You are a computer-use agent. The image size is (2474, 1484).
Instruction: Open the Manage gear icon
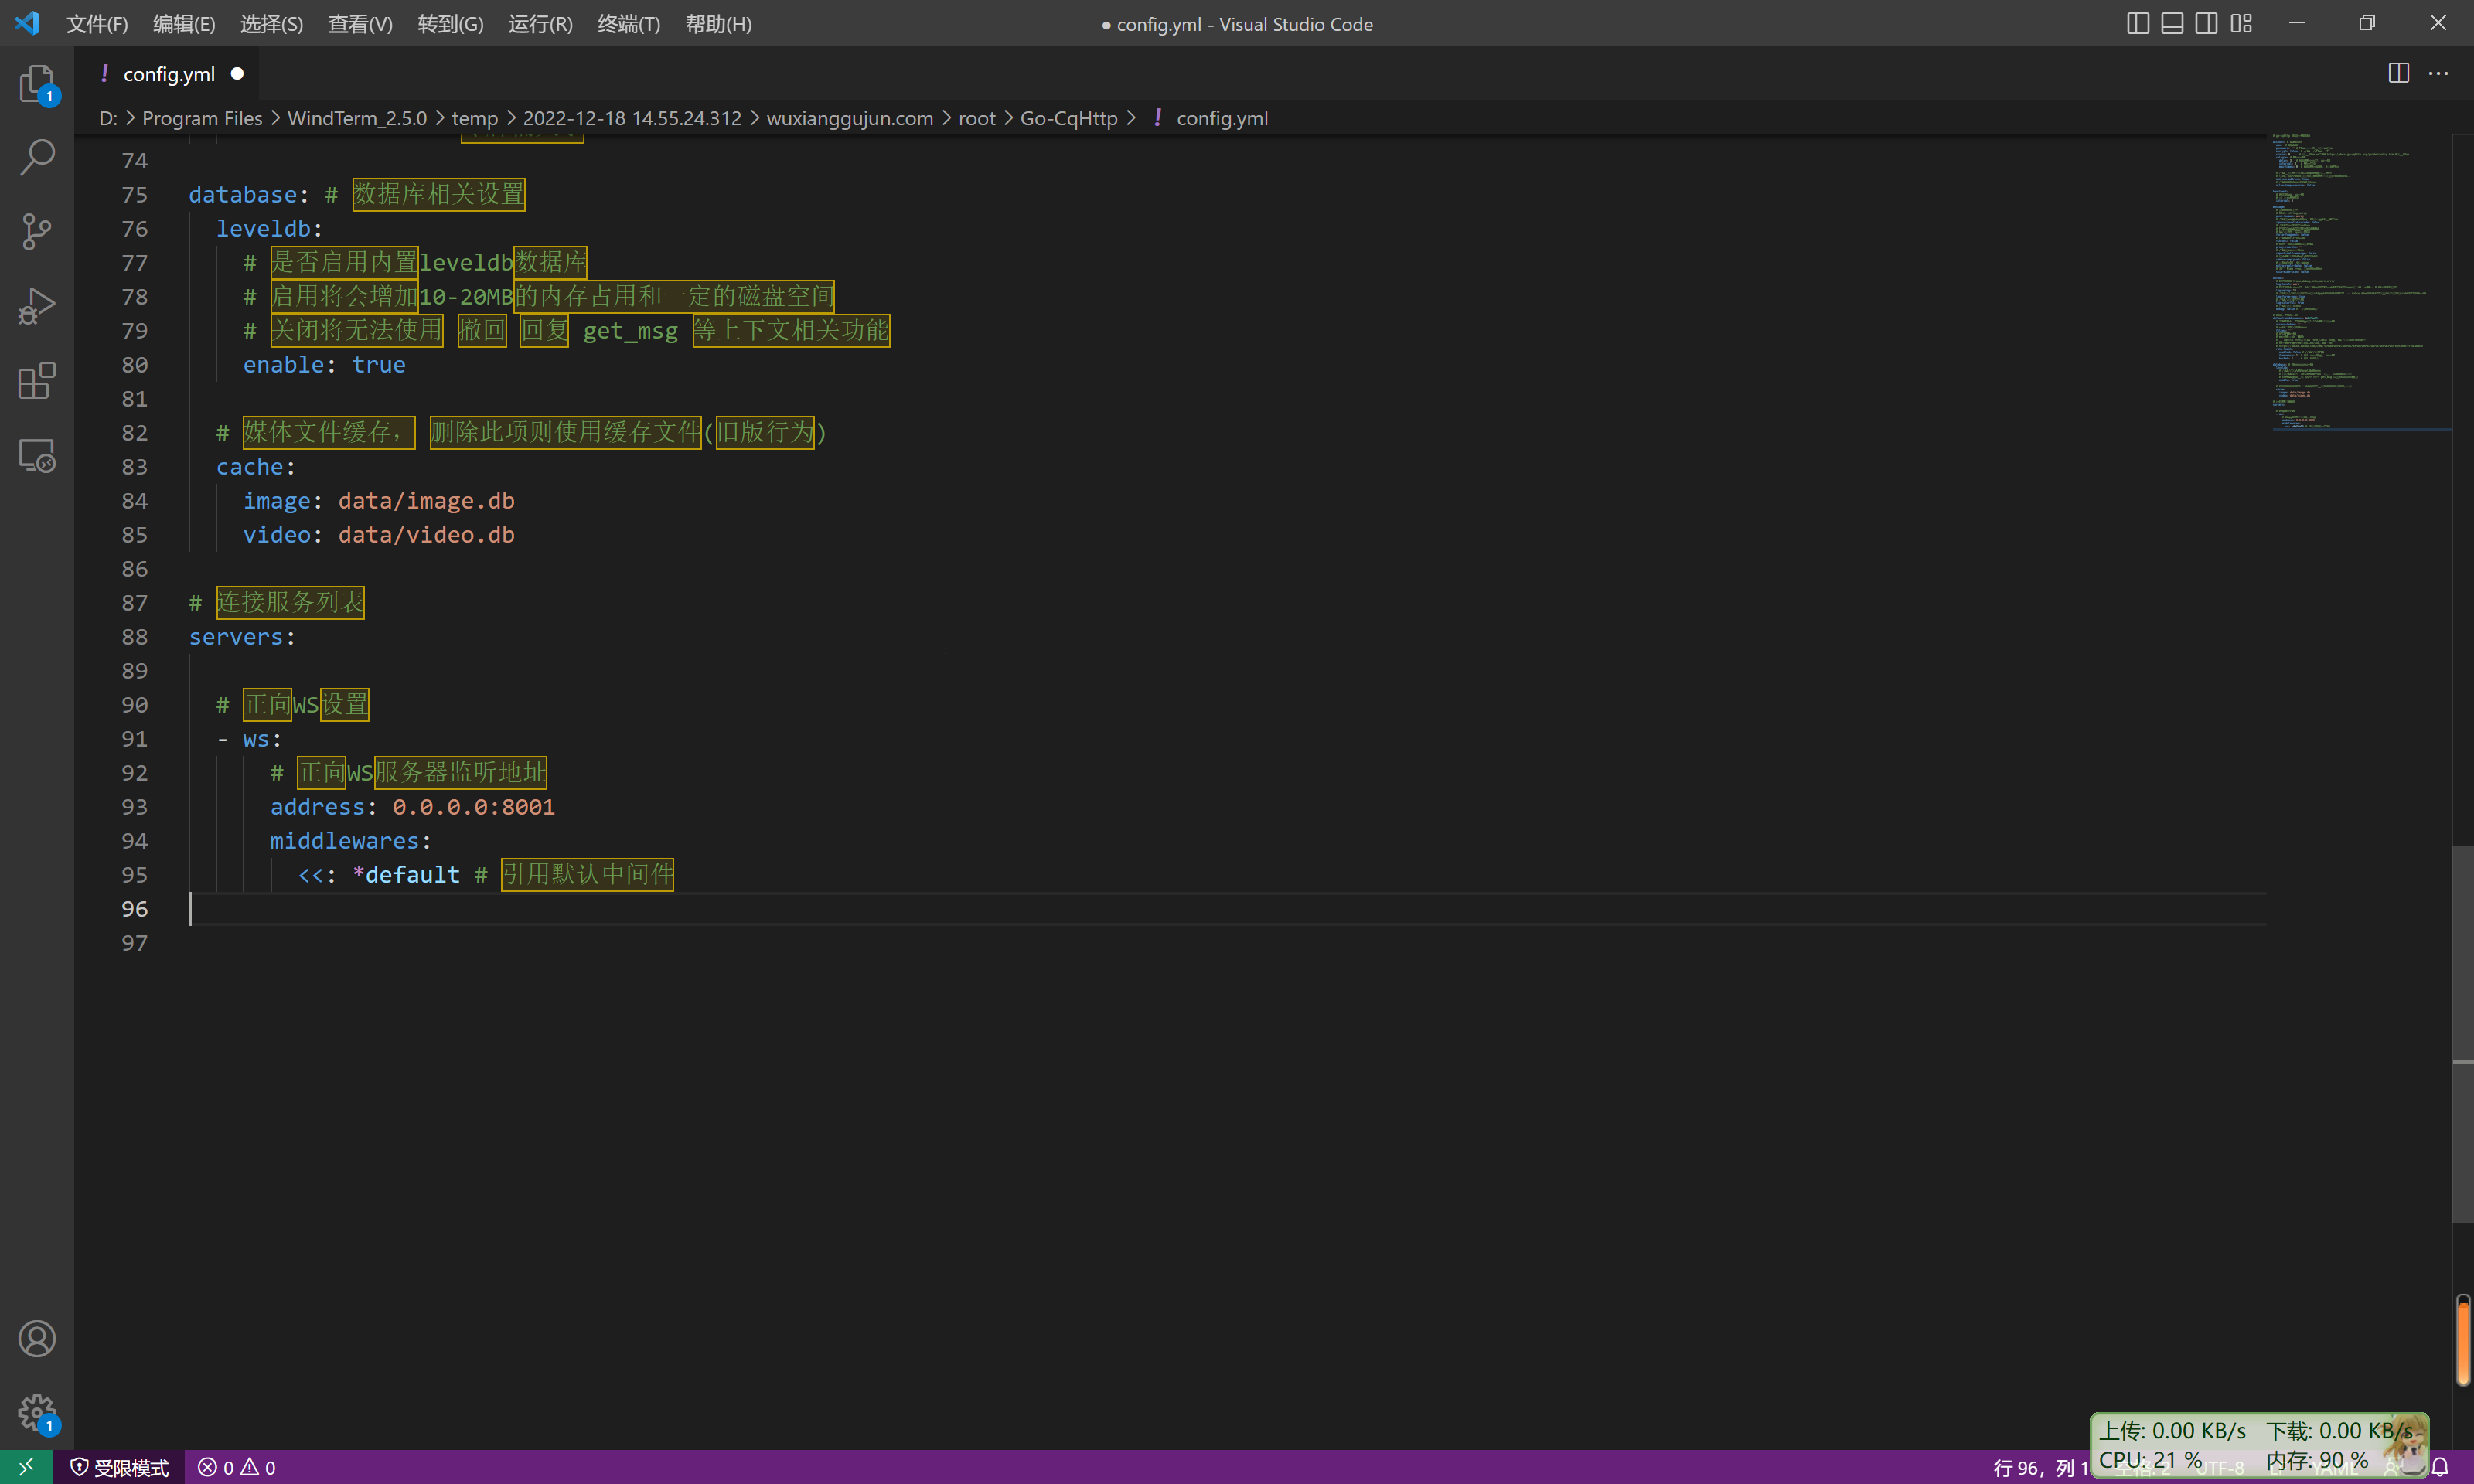pos(37,1413)
